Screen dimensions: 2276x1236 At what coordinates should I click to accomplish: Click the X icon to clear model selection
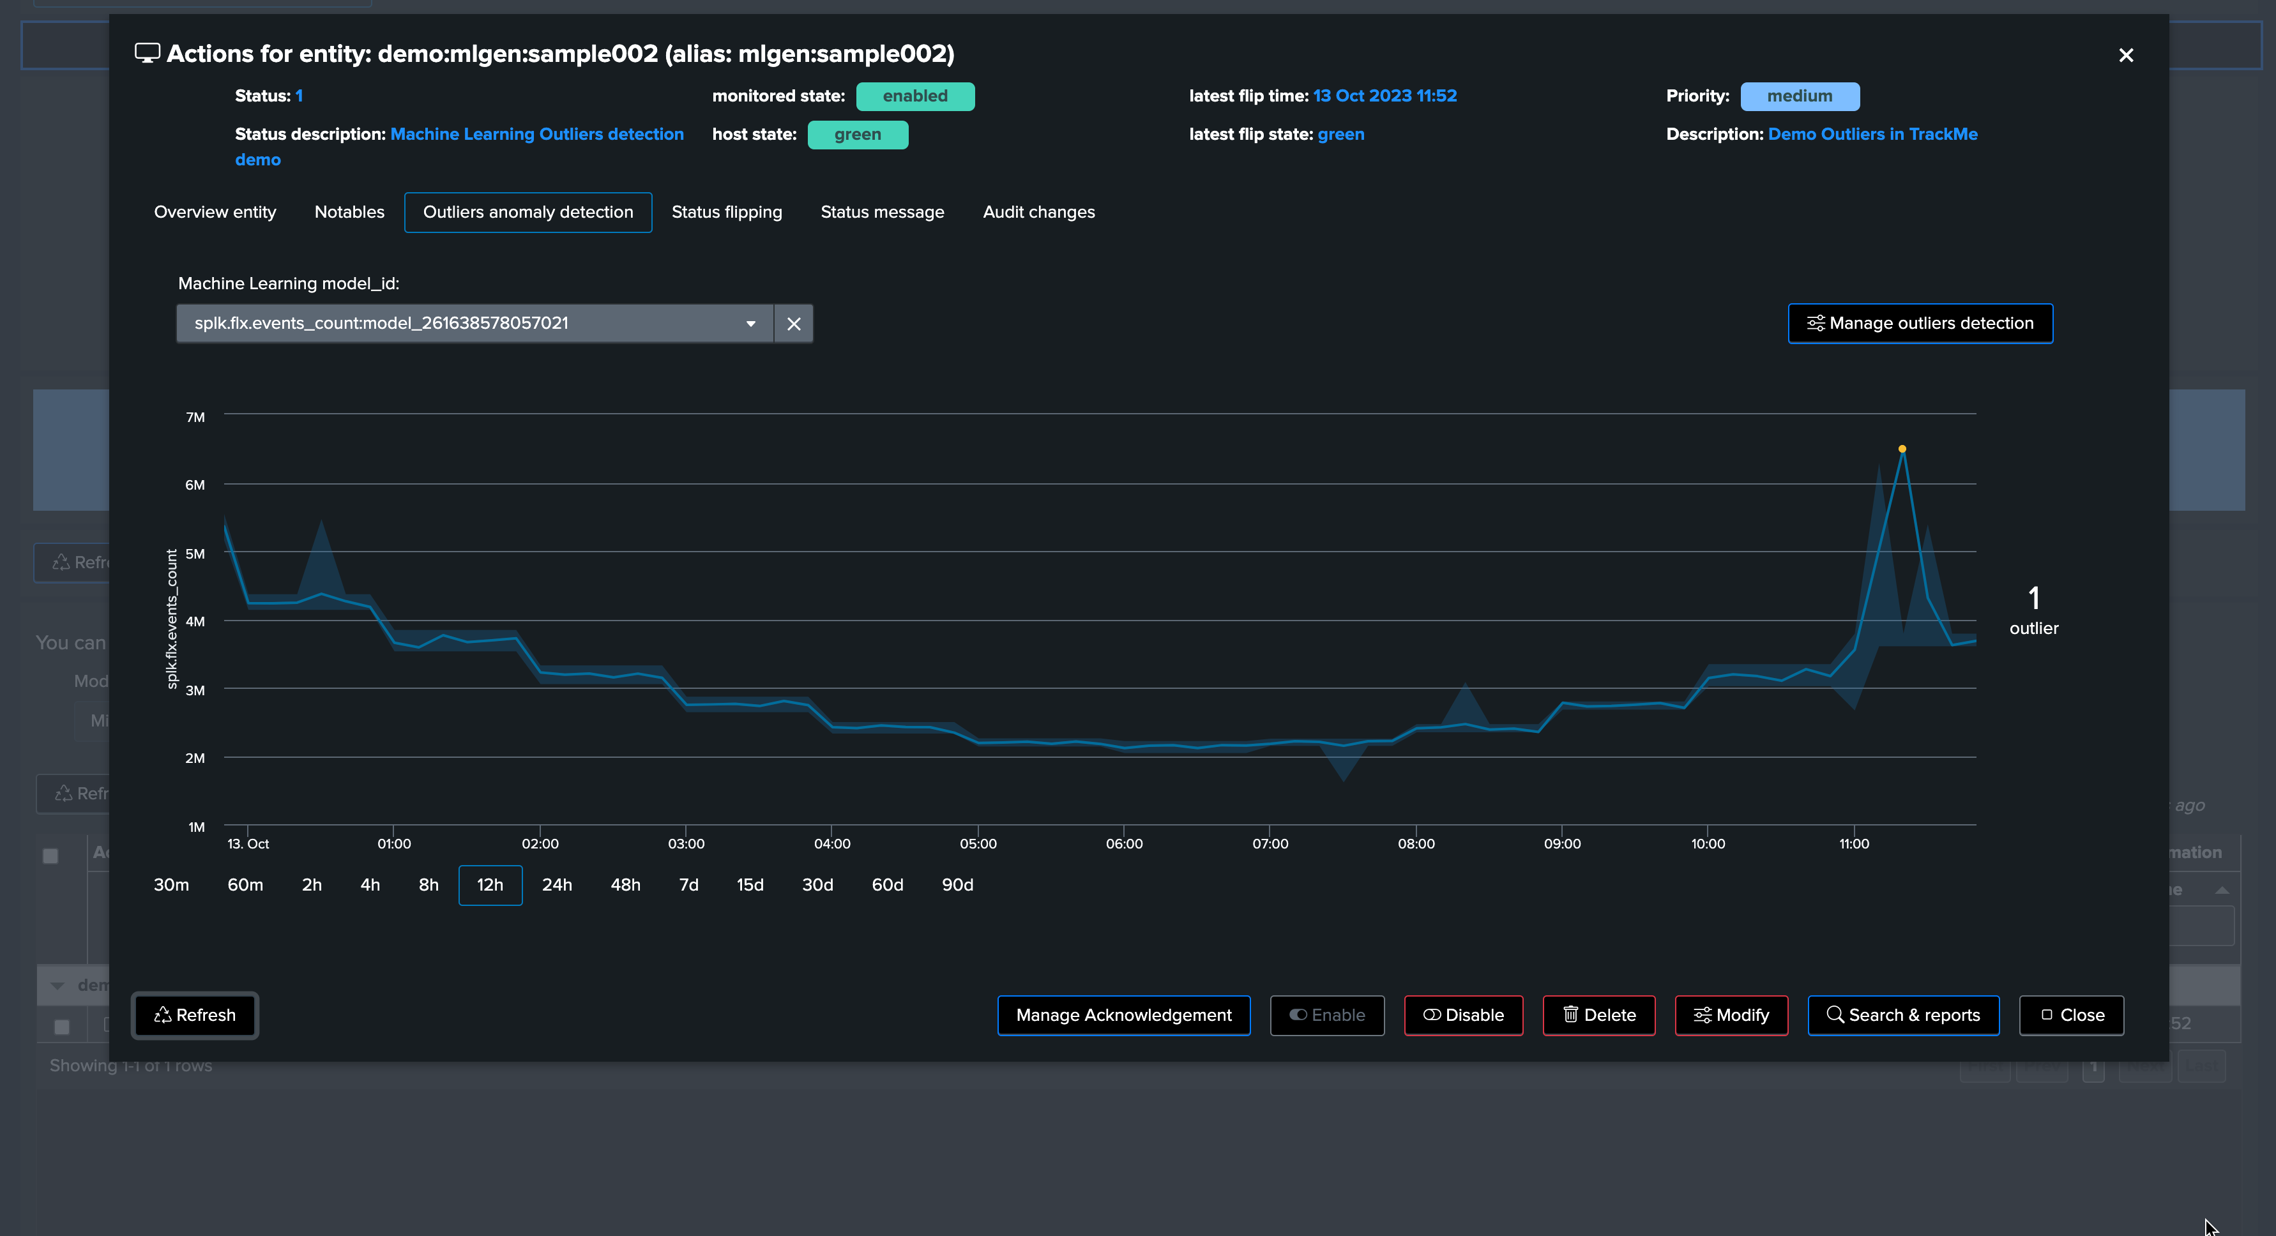(793, 323)
